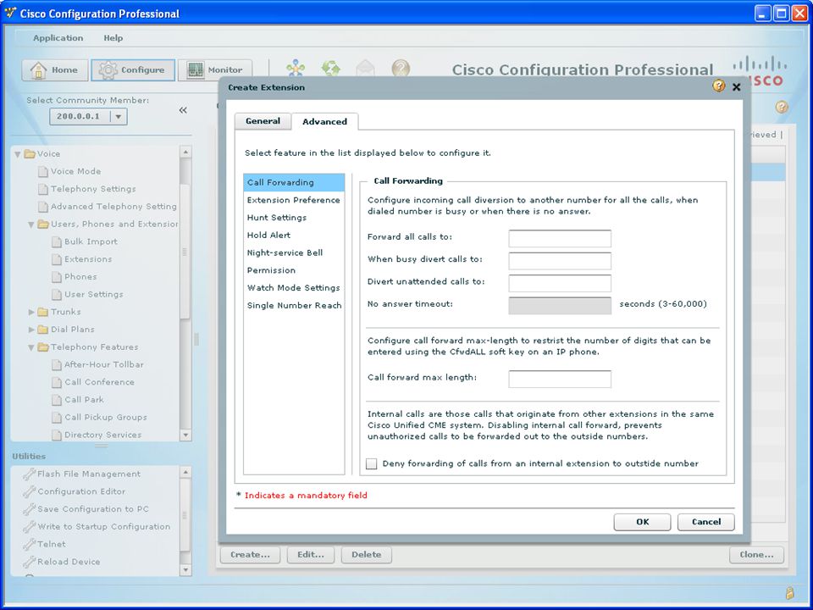Click the Monitor button
Screen dimensions: 813x610
(215, 70)
